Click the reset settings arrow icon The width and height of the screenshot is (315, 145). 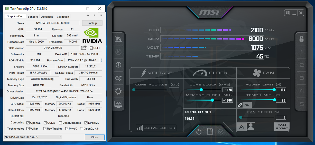point(199,132)
